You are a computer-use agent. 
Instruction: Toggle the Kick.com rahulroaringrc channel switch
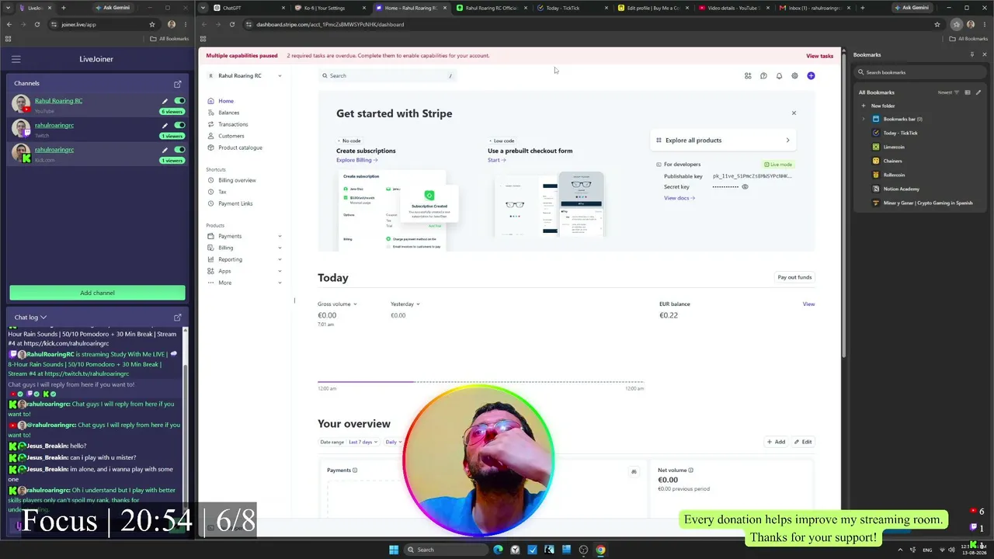(179, 150)
